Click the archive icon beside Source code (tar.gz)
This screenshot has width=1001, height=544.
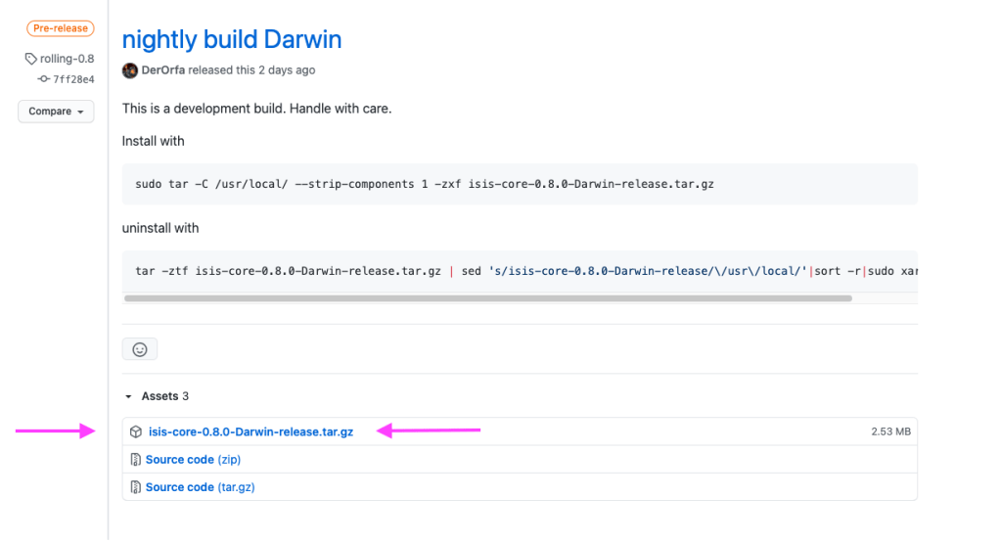pos(136,486)
